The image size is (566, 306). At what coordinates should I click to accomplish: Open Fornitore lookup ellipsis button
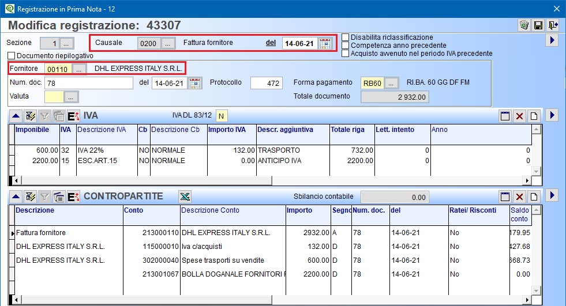tap(80, 69)
